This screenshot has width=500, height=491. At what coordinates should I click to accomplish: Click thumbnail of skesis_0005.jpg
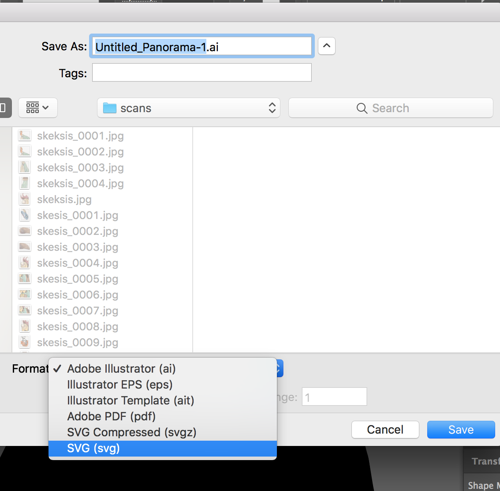25,278
